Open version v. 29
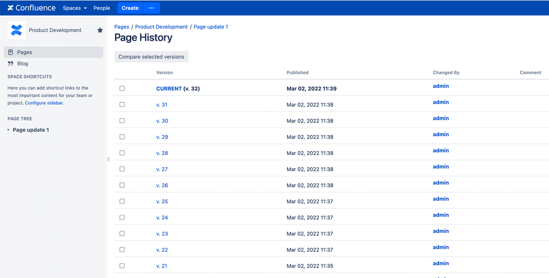 point(162,137)
